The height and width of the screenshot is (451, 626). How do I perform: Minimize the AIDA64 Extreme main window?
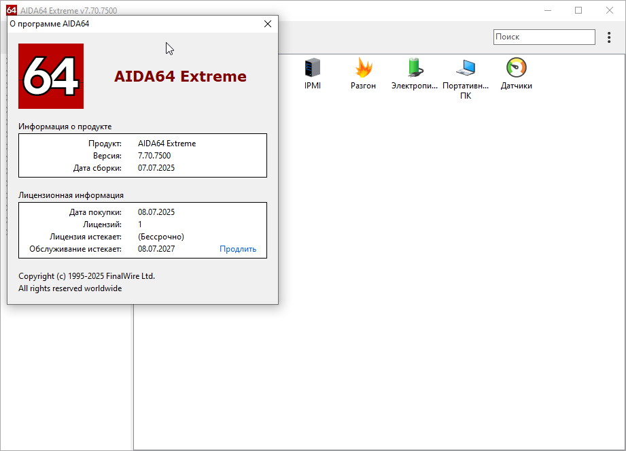548,10
